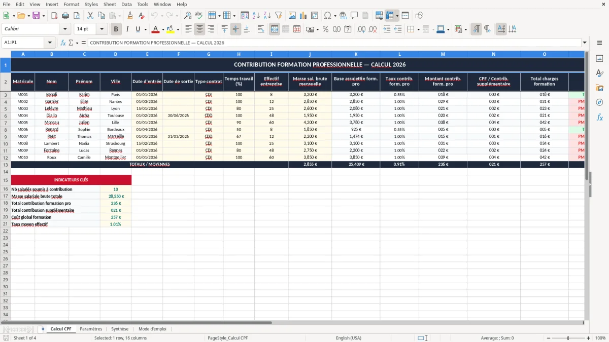Screen dimensions: 609x342
Task: Open the Format menu
Action: 71,4
